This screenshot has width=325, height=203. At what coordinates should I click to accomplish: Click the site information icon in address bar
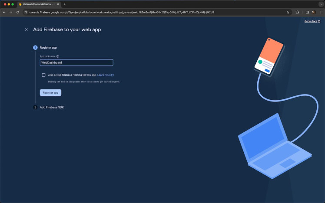pos(26,12)
